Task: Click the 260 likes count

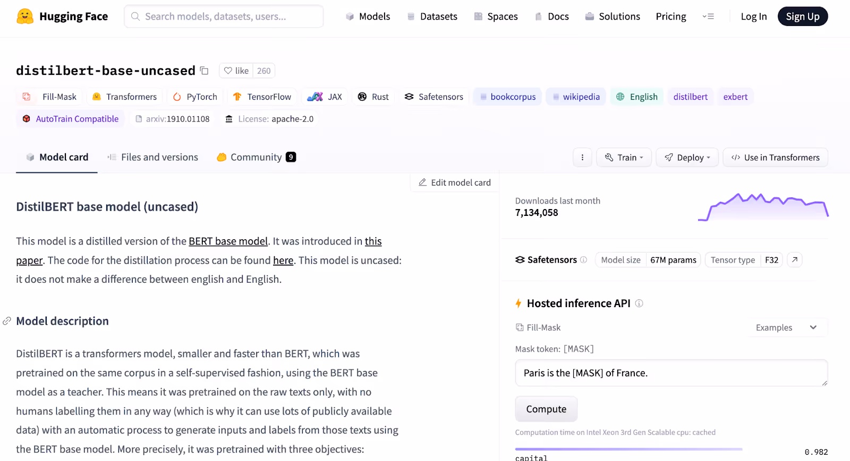Action: 264,71
